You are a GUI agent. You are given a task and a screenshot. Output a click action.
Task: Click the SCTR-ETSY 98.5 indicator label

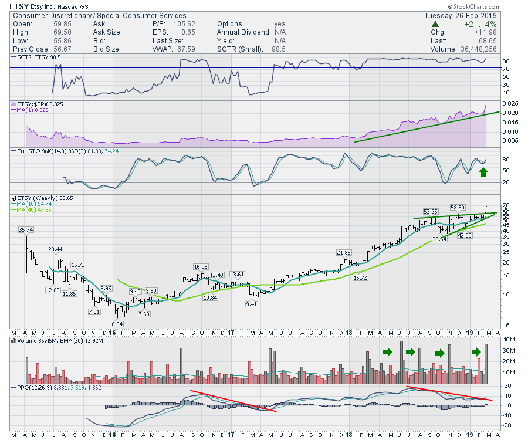pos(37,57)
